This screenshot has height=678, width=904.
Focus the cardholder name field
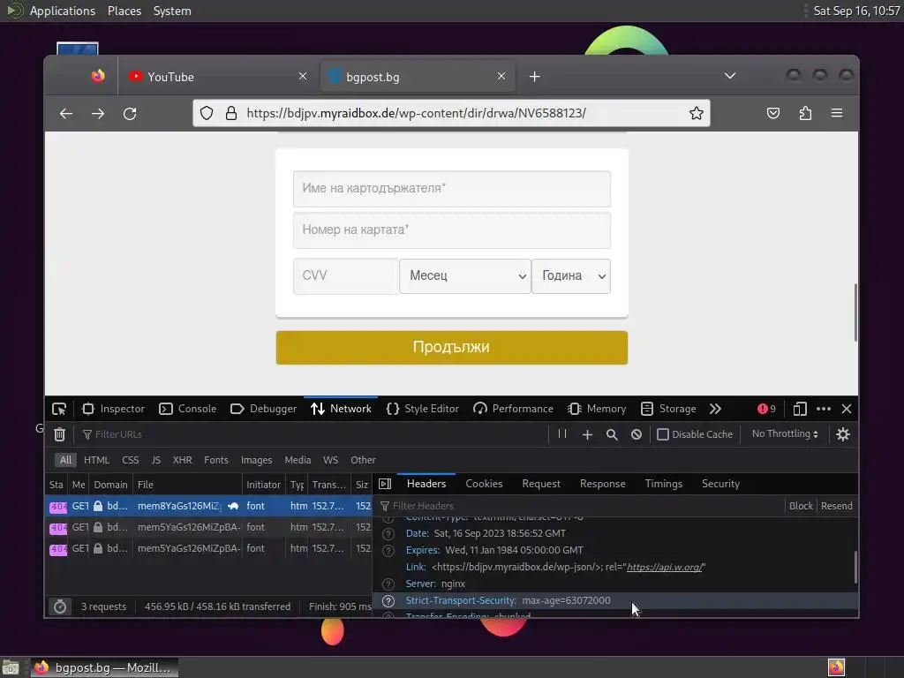(451, 189)
